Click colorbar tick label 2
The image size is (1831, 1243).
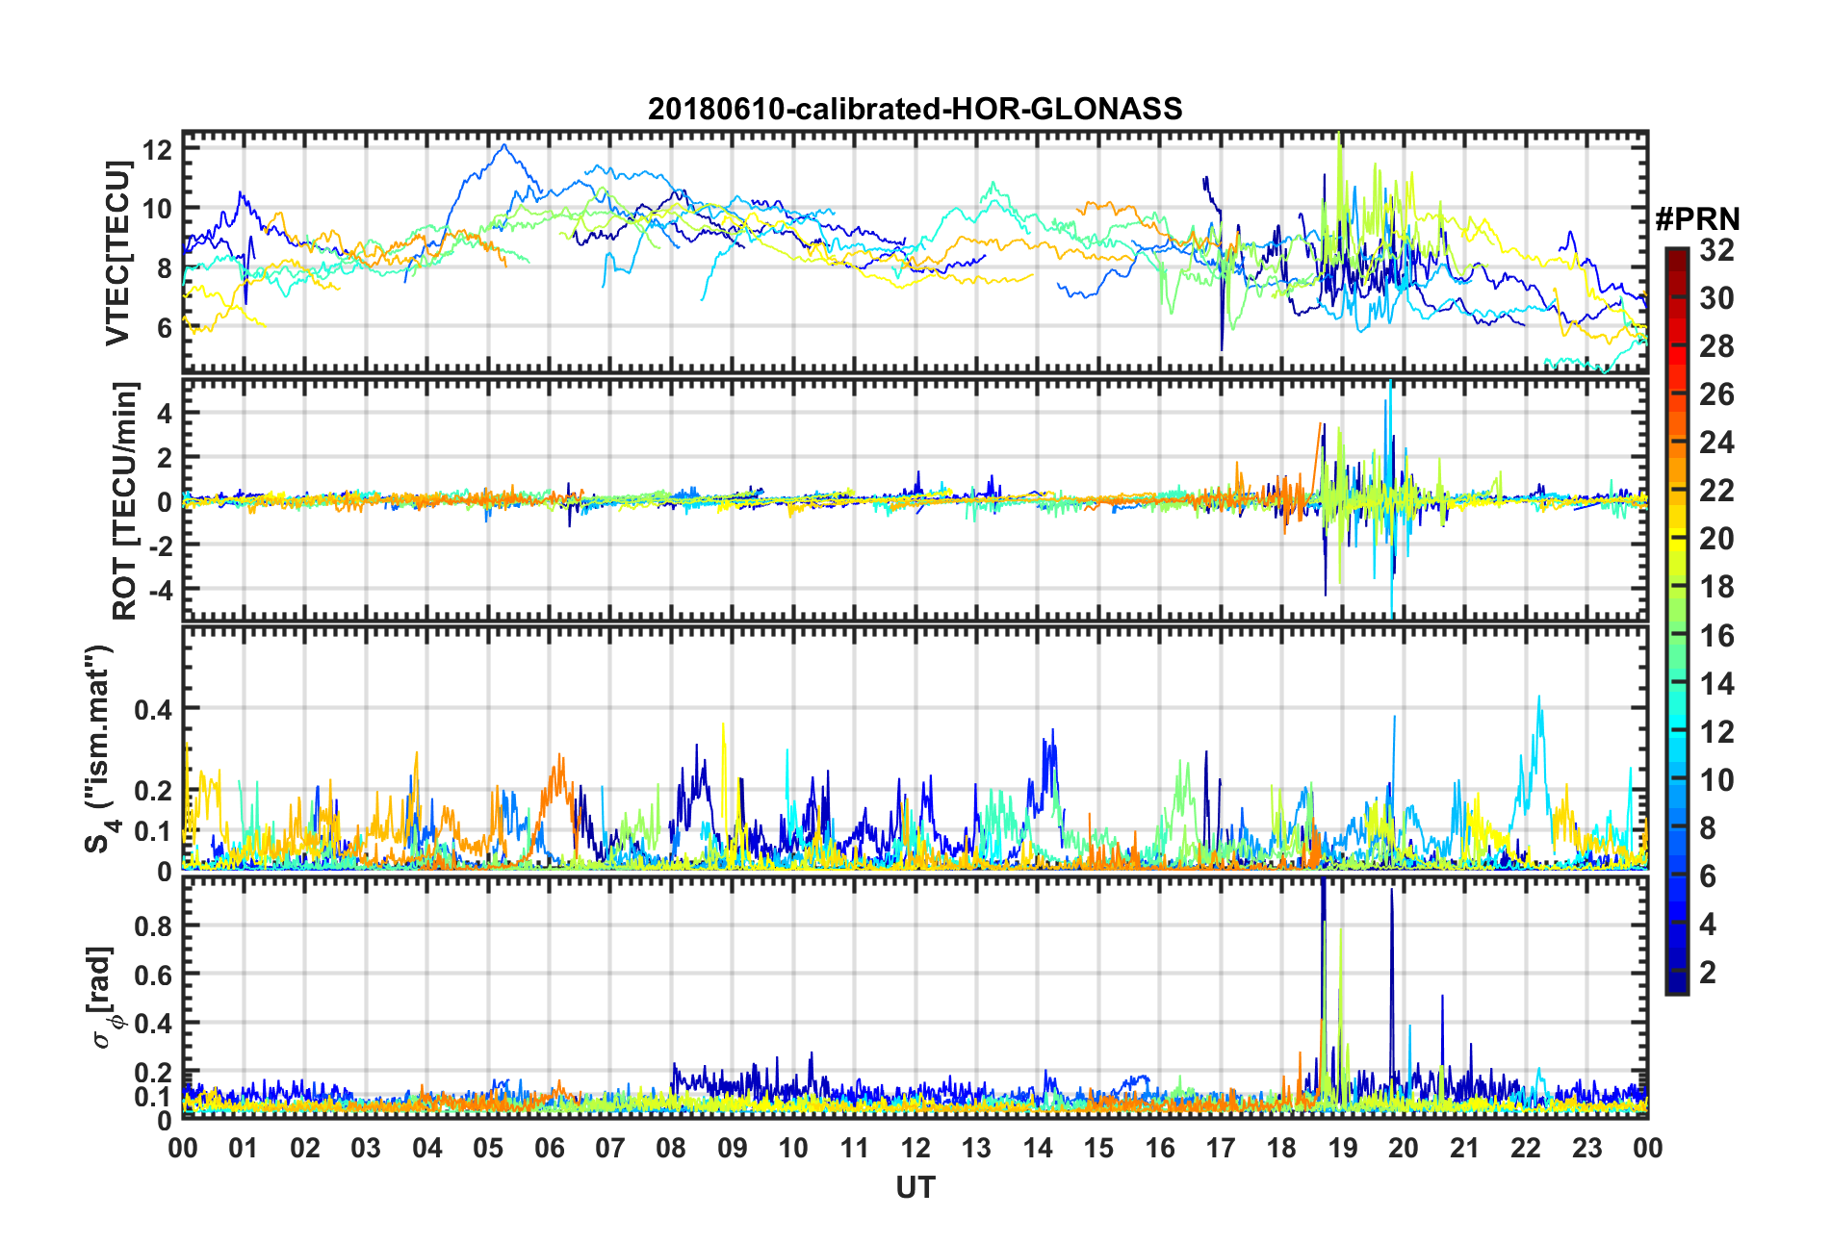coord(1708,973)
